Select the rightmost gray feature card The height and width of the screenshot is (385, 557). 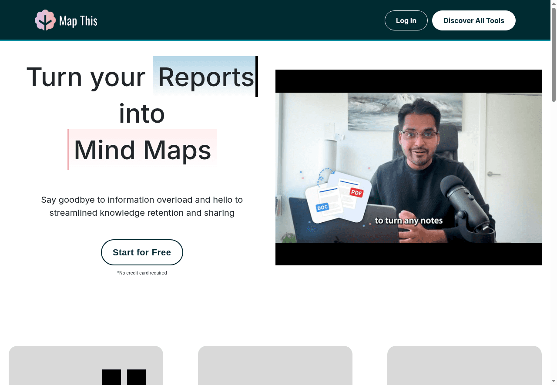click(464, 365)
